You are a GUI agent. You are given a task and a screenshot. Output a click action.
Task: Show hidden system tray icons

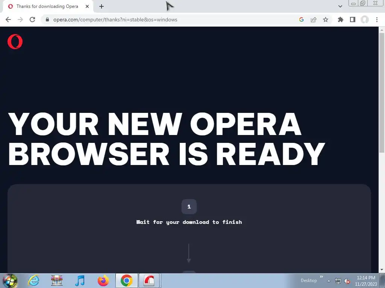pyautogui.click(x=329, y=281)
